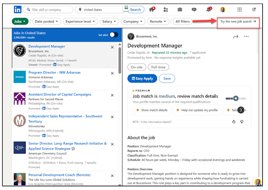
Task: Open Messaging chat icon
Action: coord(194,9)
